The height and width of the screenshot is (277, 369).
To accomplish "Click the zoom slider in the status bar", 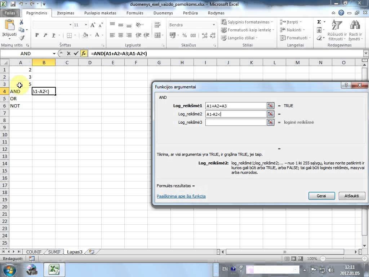I will click(343, 259).
